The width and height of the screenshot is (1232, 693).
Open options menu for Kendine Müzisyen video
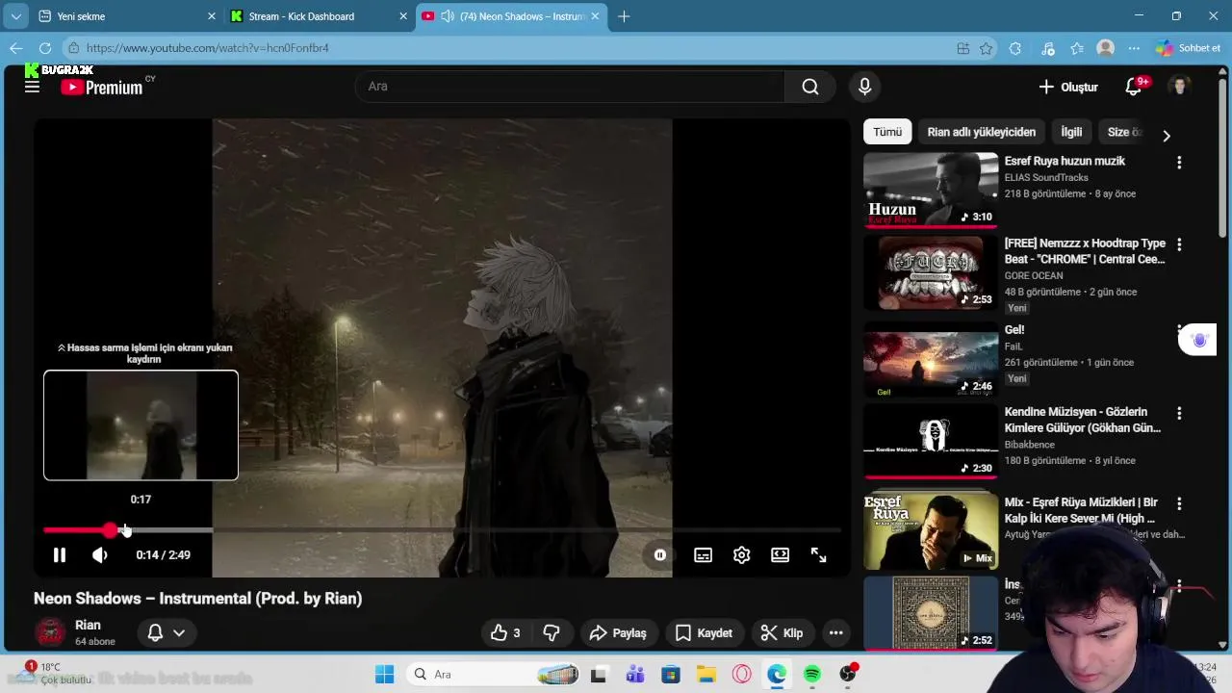1179,414
